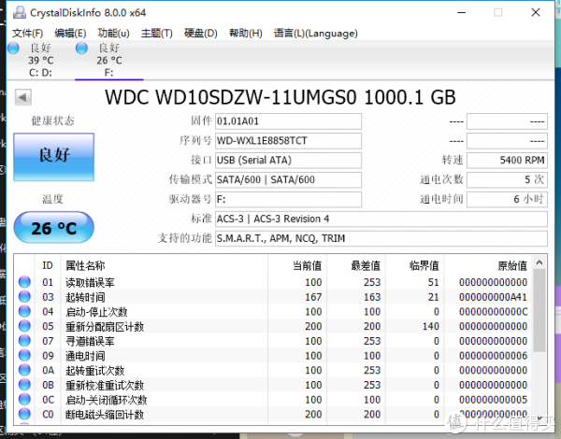Click the transfer mode field SATA/600 | SATA/600
561x439 pixels.
coord(288,180)
